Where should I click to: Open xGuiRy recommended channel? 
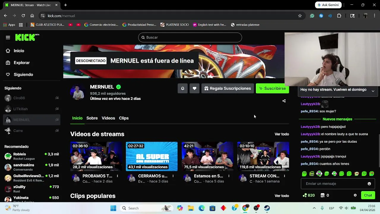[31, 189]
